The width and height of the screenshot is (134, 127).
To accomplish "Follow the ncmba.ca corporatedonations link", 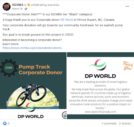I will click(32, 48).
